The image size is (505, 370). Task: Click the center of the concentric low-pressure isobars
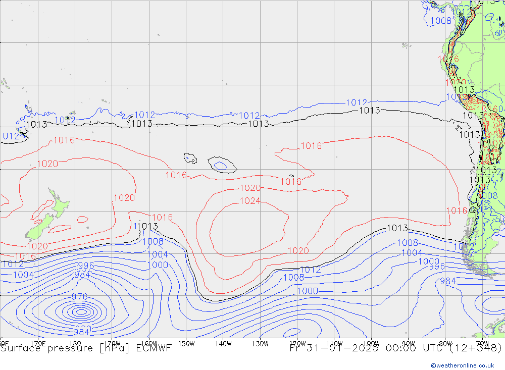click(81, 312)
